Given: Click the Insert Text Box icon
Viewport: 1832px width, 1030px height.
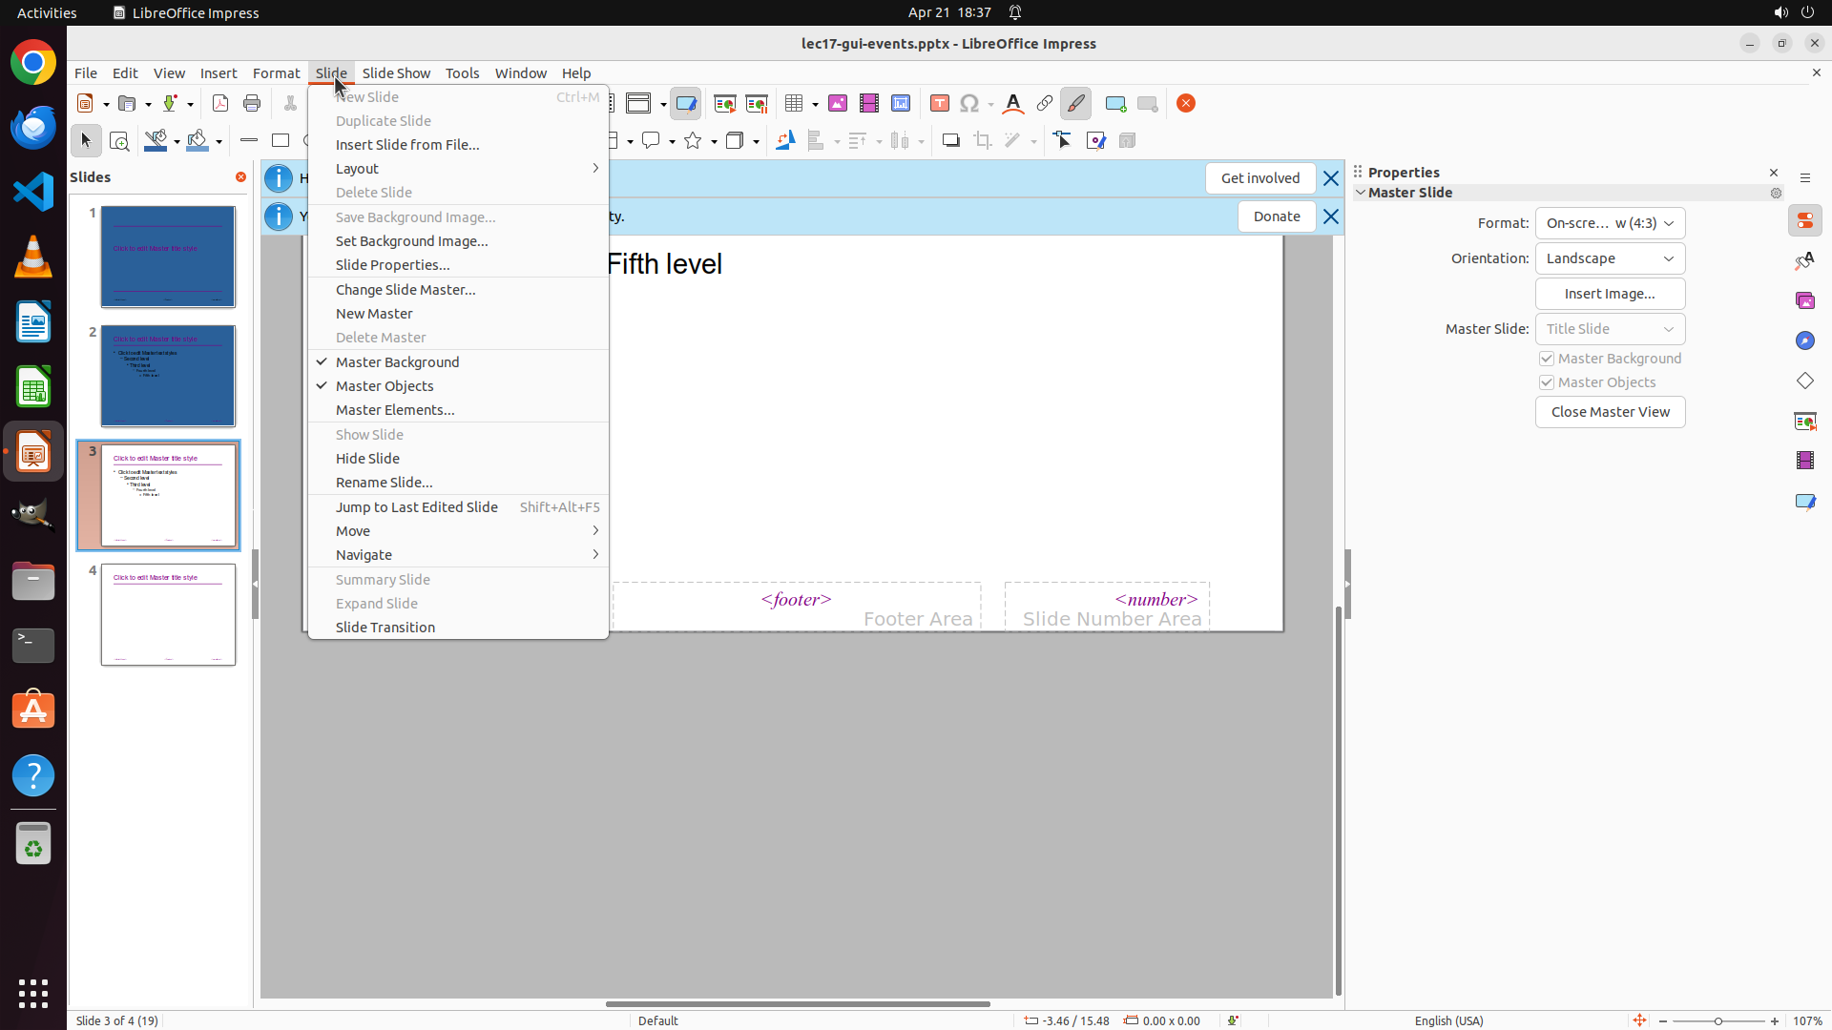Looking at the screenshot, I should [x=939, y=104].
